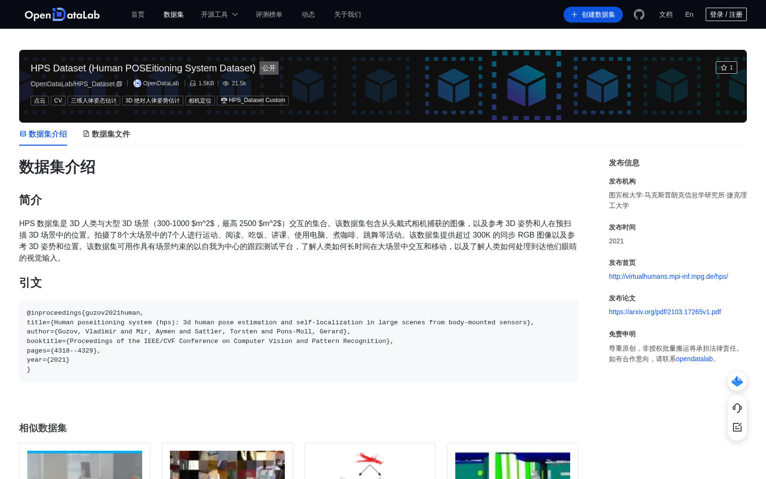Click the database icon on 数据集介绍 tab
The height and width of the screenshot is (479, 766).
[x=23, y=134]
